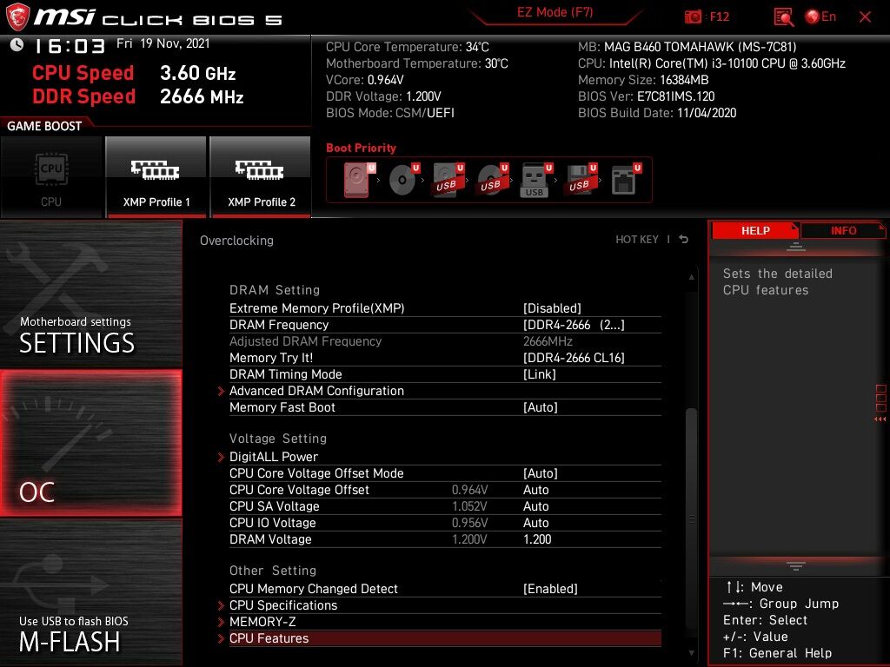Open Memory Try It! DDR4-2666 CL16 dropdown
890x667 pixels.
click(x=574, y=357)
